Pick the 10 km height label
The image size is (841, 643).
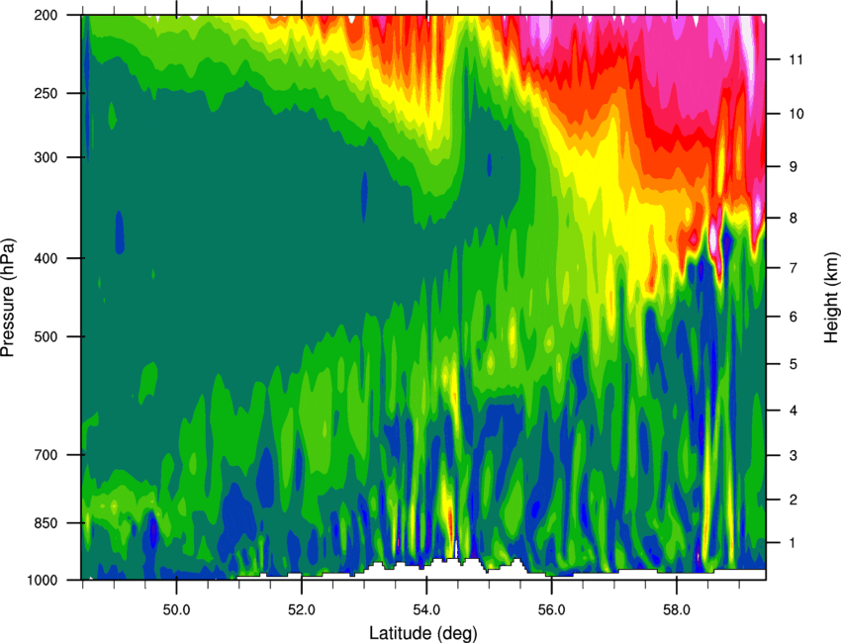point(796,114)
